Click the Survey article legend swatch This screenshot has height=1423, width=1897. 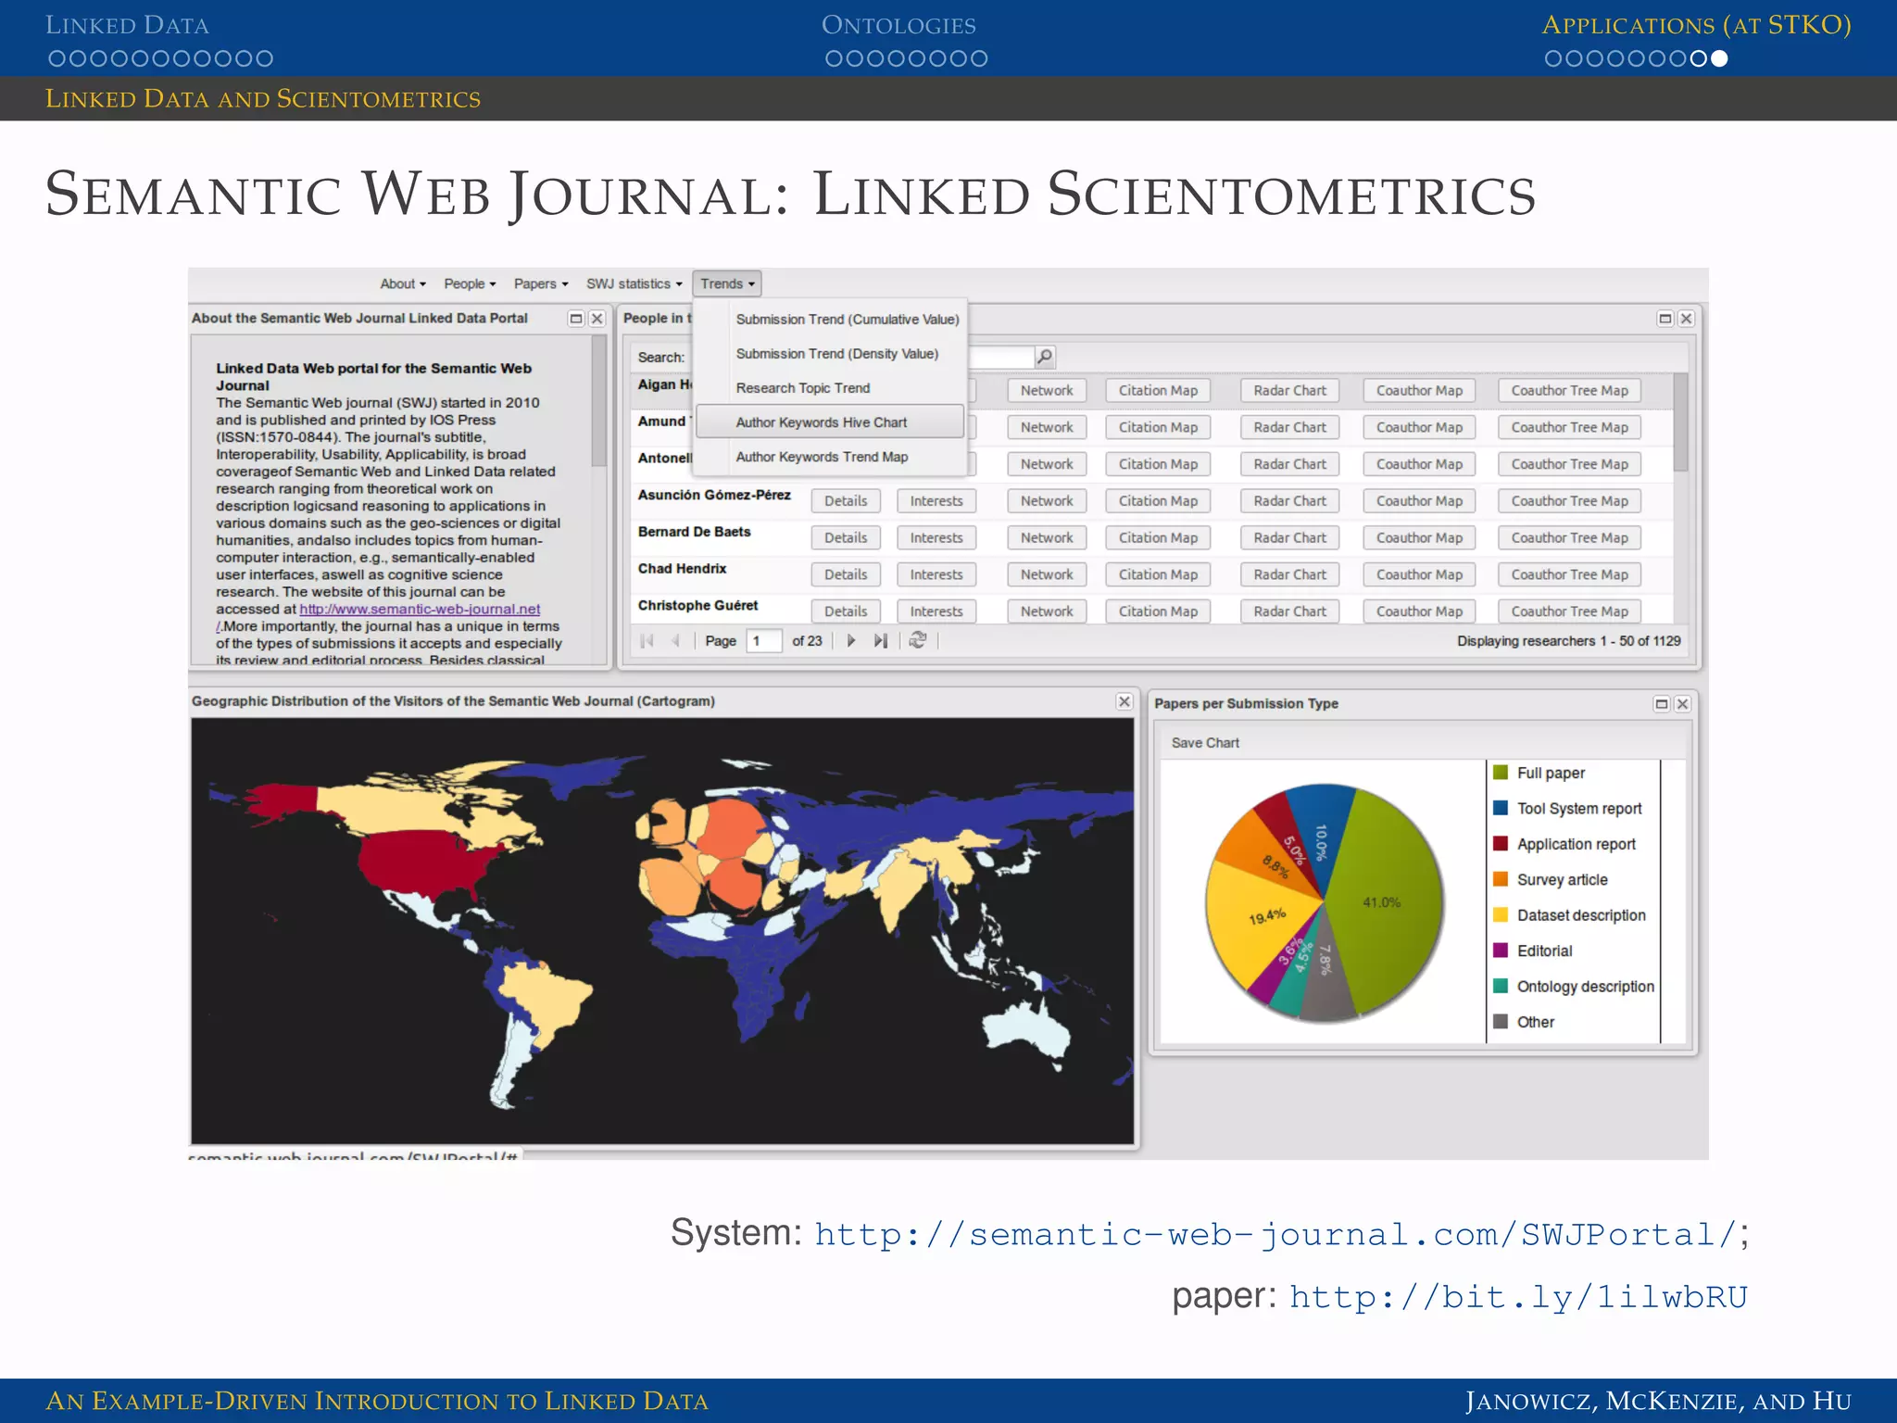1501,879
